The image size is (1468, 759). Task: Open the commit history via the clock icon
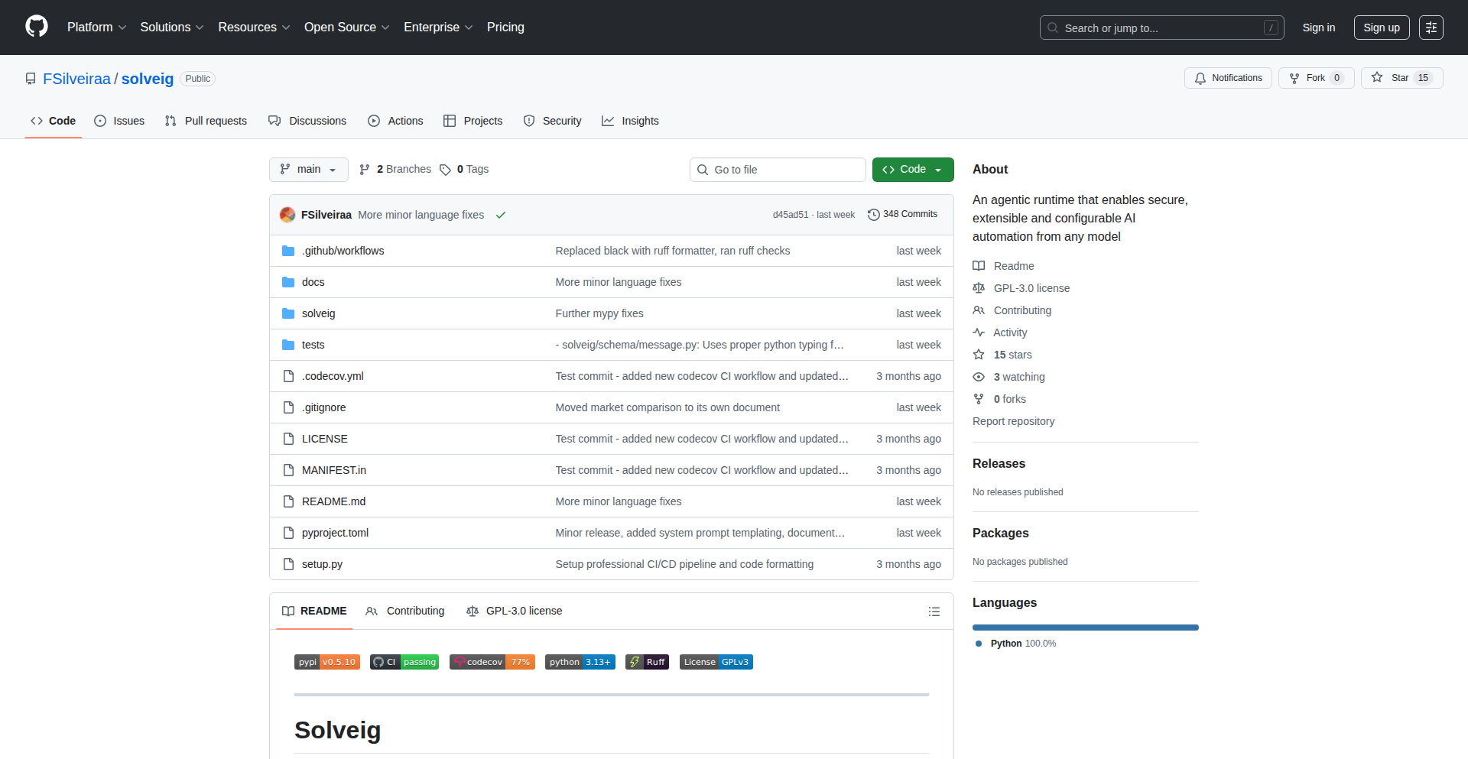pyautogui.click(x=874, y=215)
